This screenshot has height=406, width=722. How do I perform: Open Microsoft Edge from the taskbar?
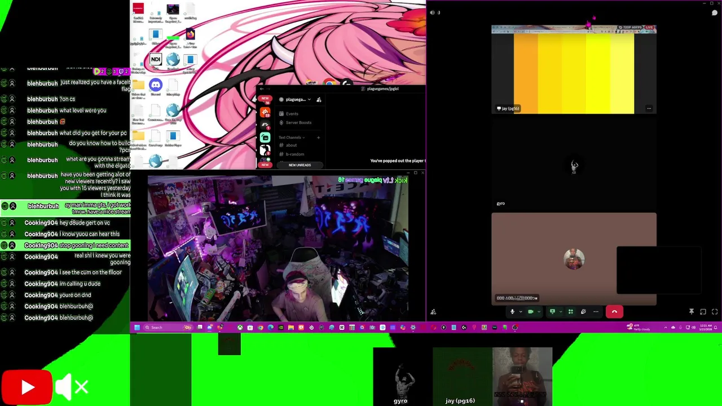tap(271, 327)
